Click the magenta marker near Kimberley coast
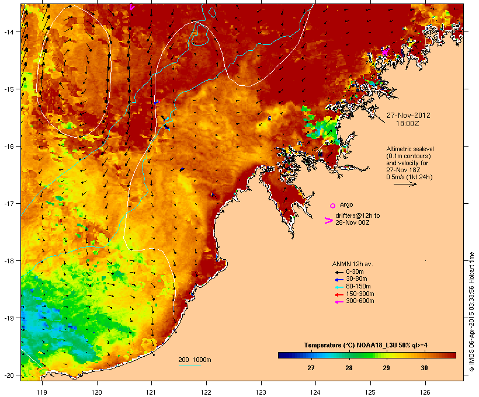Image resolution: width=479 pixels, height=397 pixels. (386, 51)
